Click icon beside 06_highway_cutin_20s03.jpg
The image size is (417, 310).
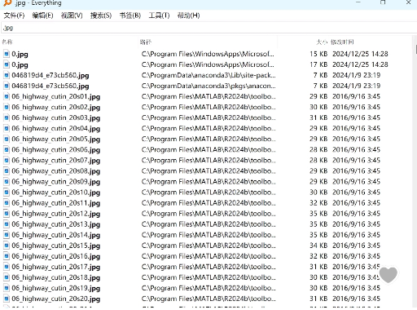(7, 117)
